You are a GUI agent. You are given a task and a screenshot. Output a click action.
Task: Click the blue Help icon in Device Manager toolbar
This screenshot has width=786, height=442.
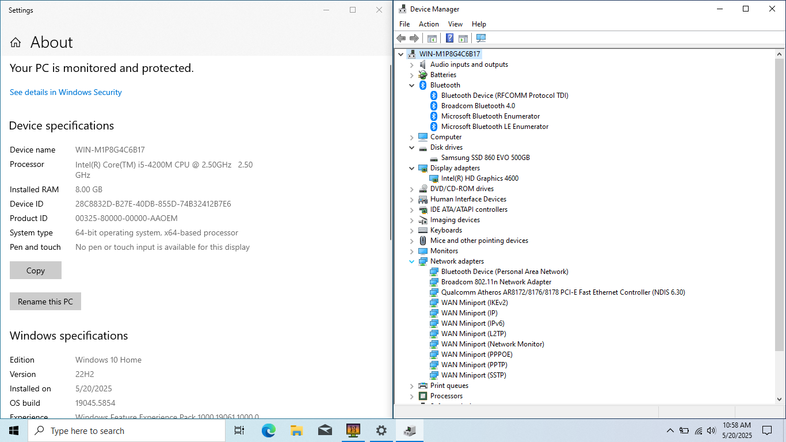coord(449,39)
